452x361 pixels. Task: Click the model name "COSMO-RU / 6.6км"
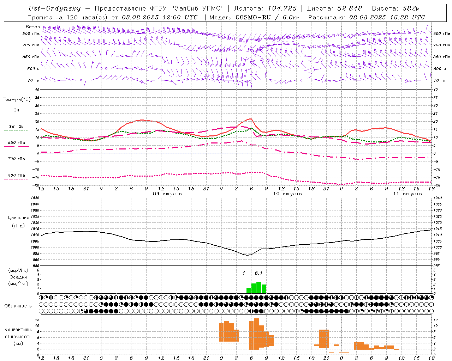coord(267,17)
